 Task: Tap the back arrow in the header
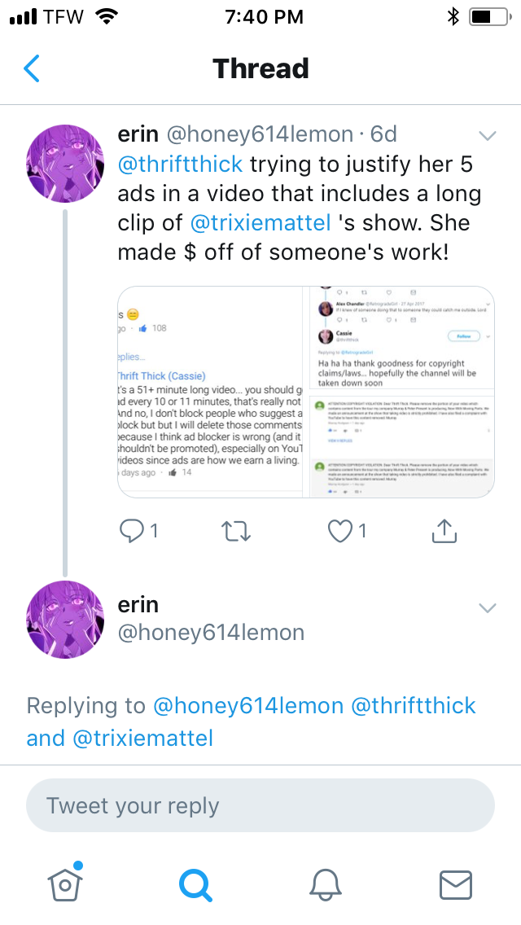pos(32,69)
